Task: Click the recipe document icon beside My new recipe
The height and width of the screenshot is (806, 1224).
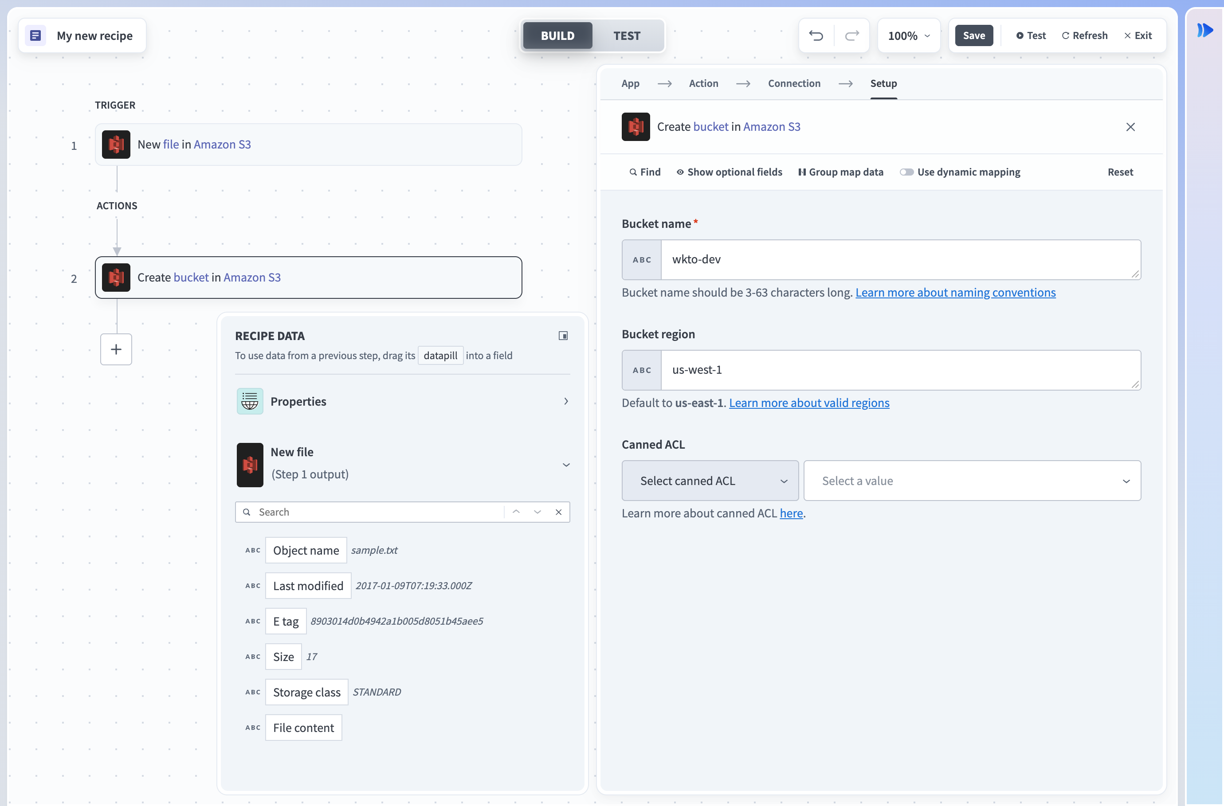Action: 35,35
